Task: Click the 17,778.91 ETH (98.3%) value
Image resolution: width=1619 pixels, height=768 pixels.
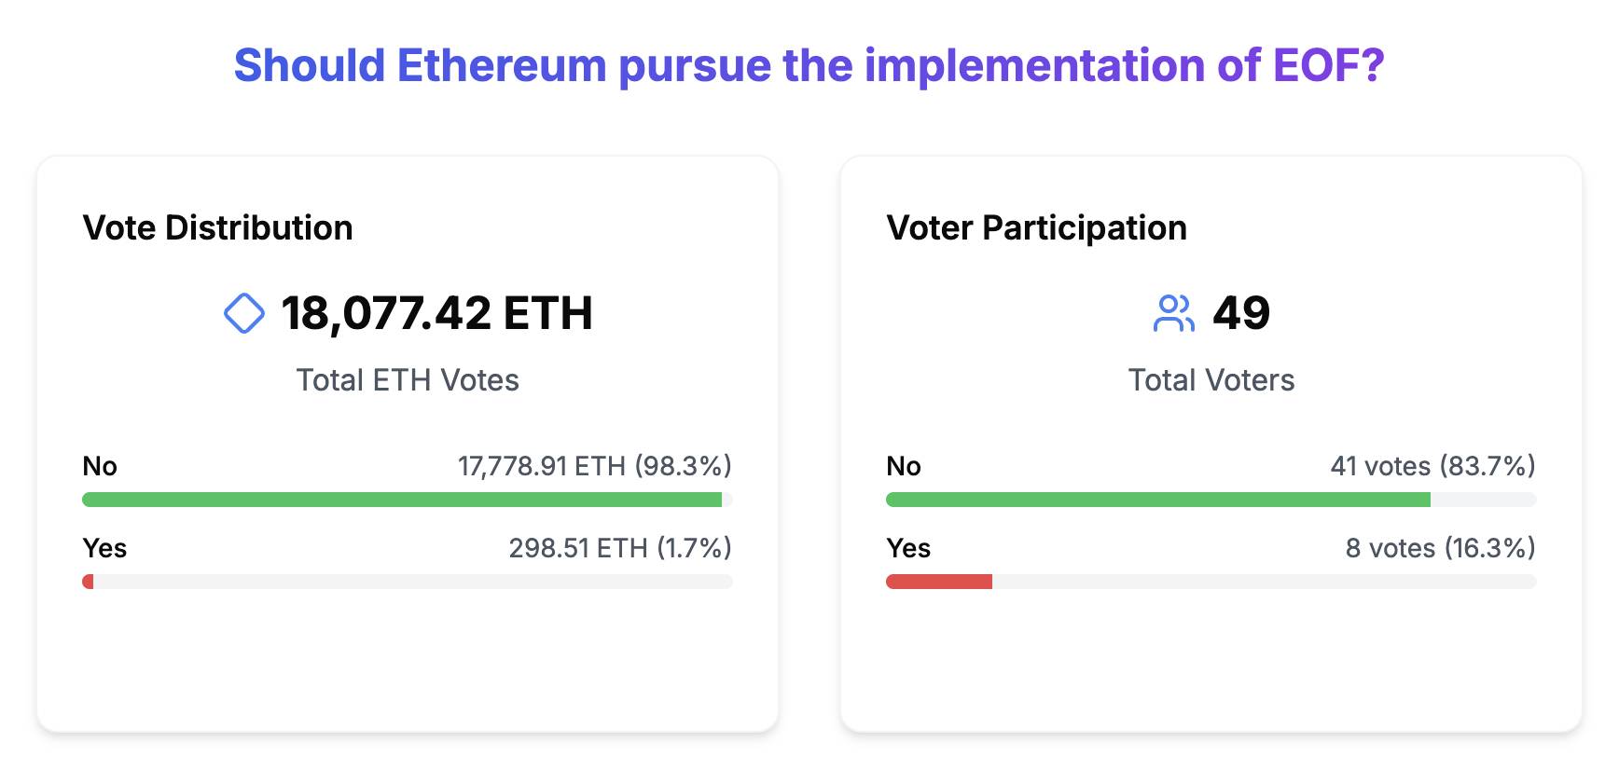Action: 594,466
